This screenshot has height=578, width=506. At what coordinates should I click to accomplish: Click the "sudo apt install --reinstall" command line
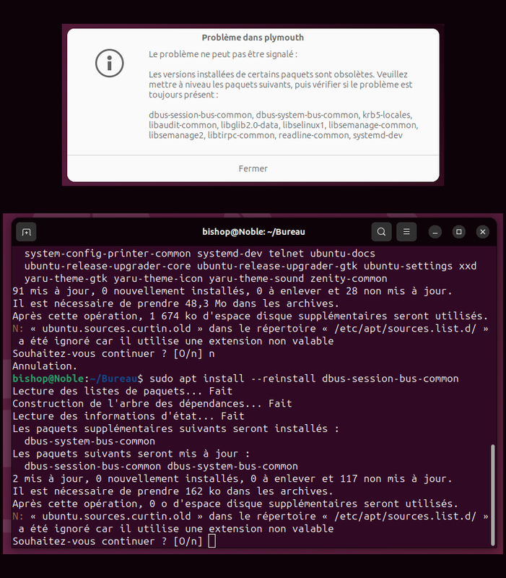[x=236, y=379]
